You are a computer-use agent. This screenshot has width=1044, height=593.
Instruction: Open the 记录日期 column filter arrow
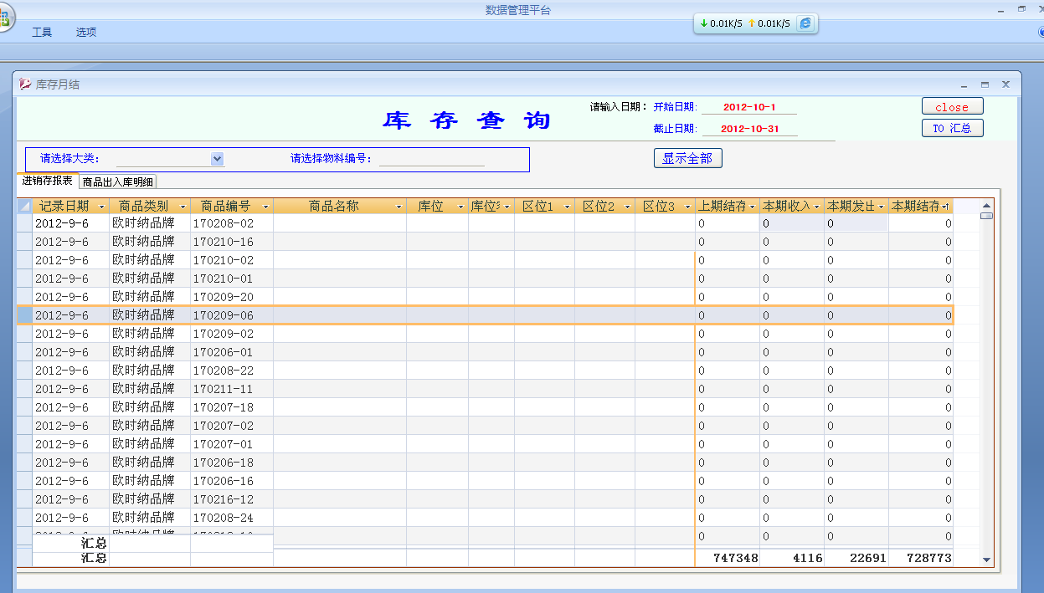pos(102,207)
